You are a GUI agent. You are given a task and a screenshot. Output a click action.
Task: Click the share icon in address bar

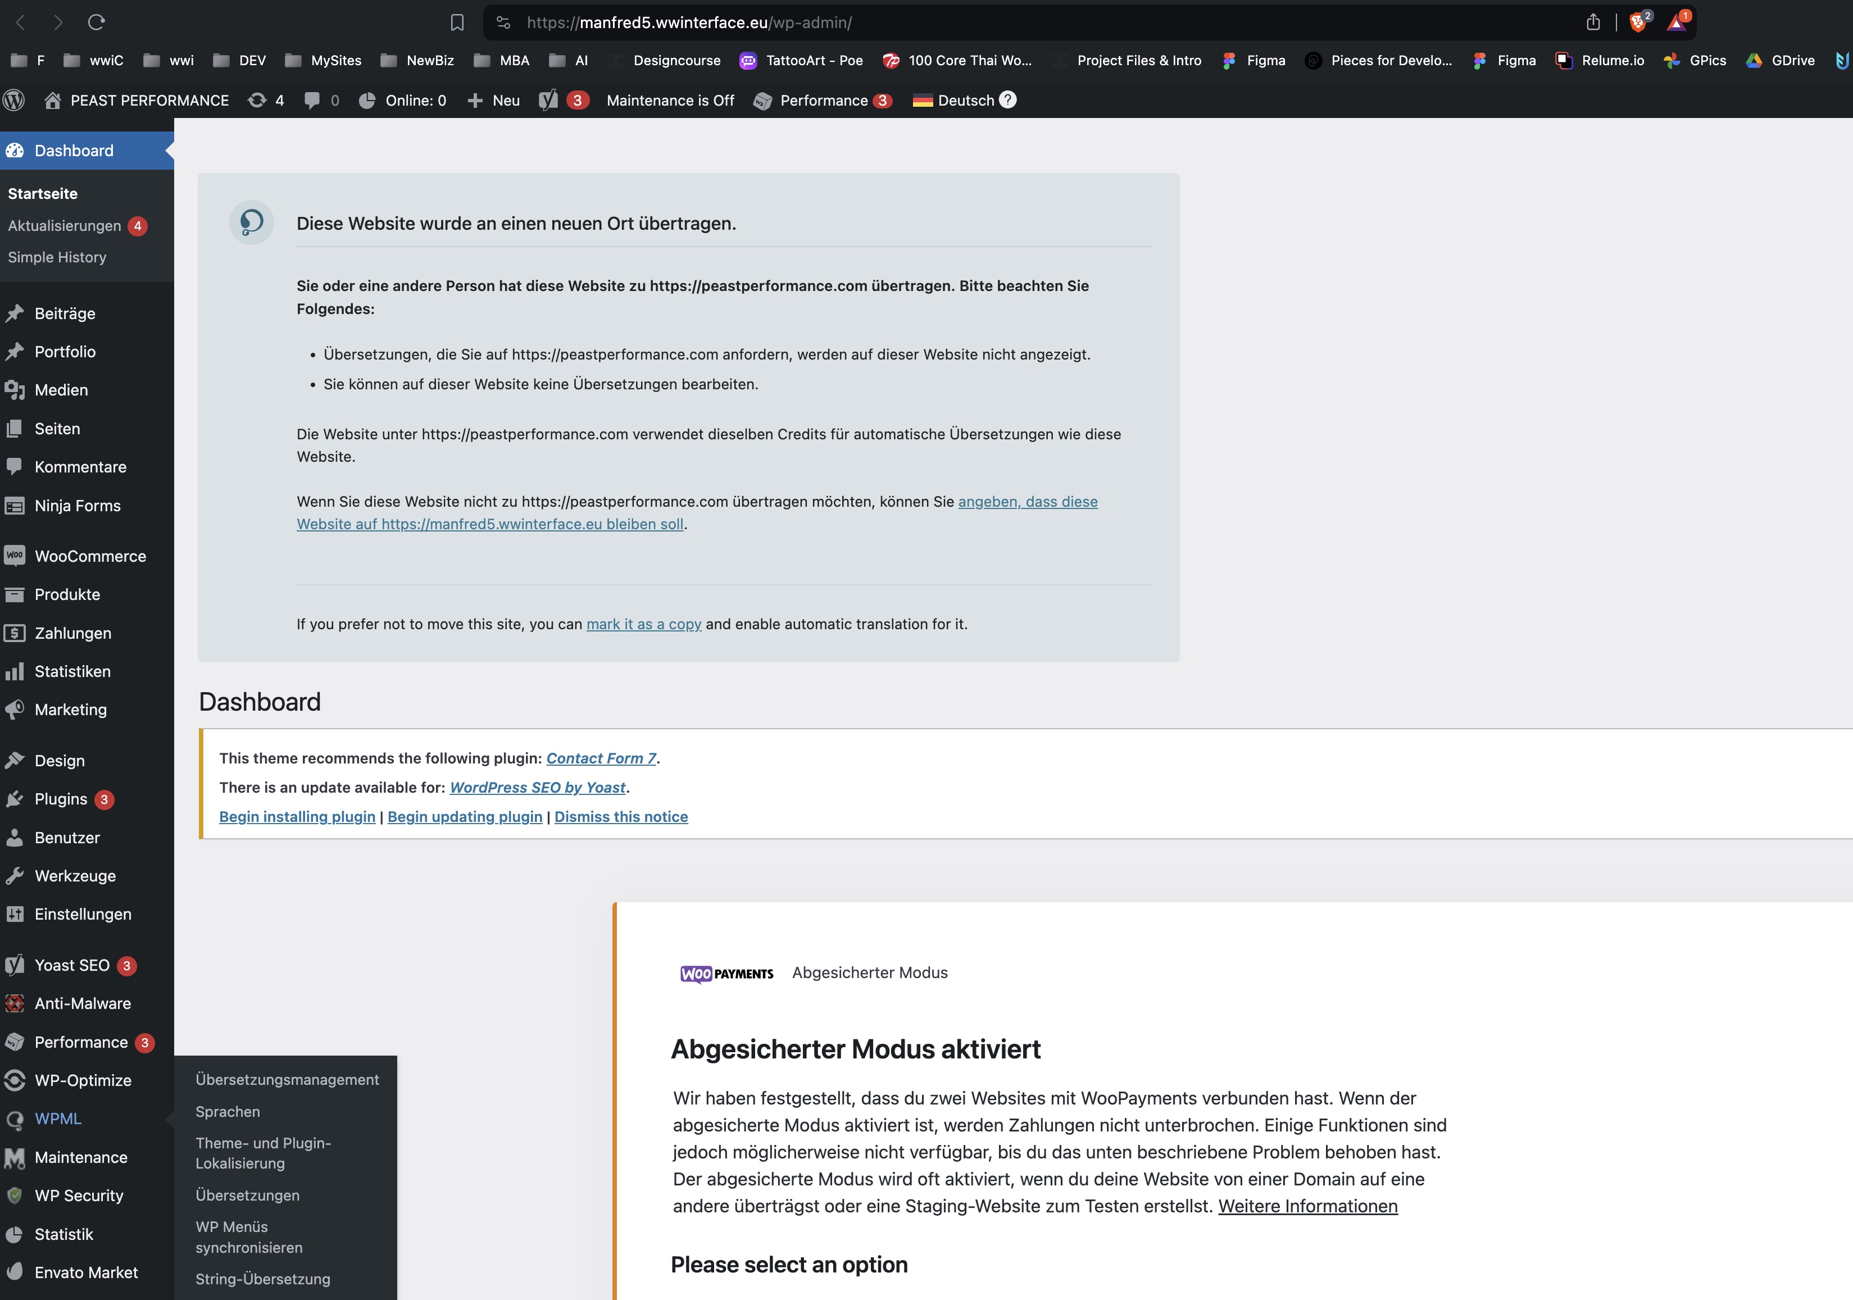point(1592,22)
